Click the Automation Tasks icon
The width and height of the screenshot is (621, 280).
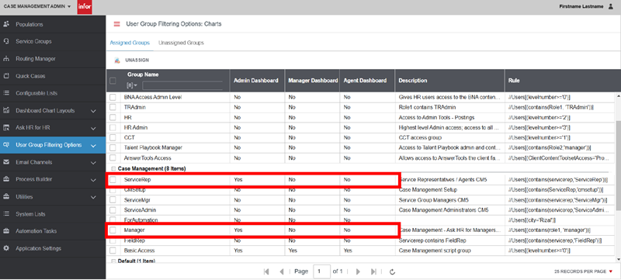click(x=6, y=231)
